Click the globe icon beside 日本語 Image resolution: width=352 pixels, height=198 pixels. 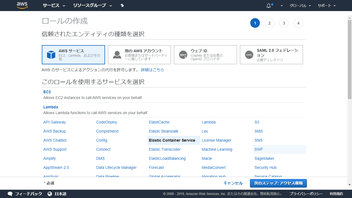point(50,194)
